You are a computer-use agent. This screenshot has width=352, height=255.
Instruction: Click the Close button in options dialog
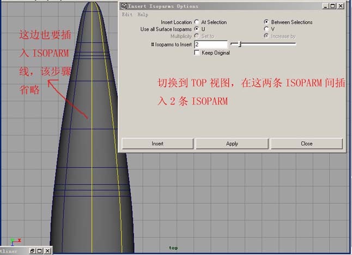306,144
